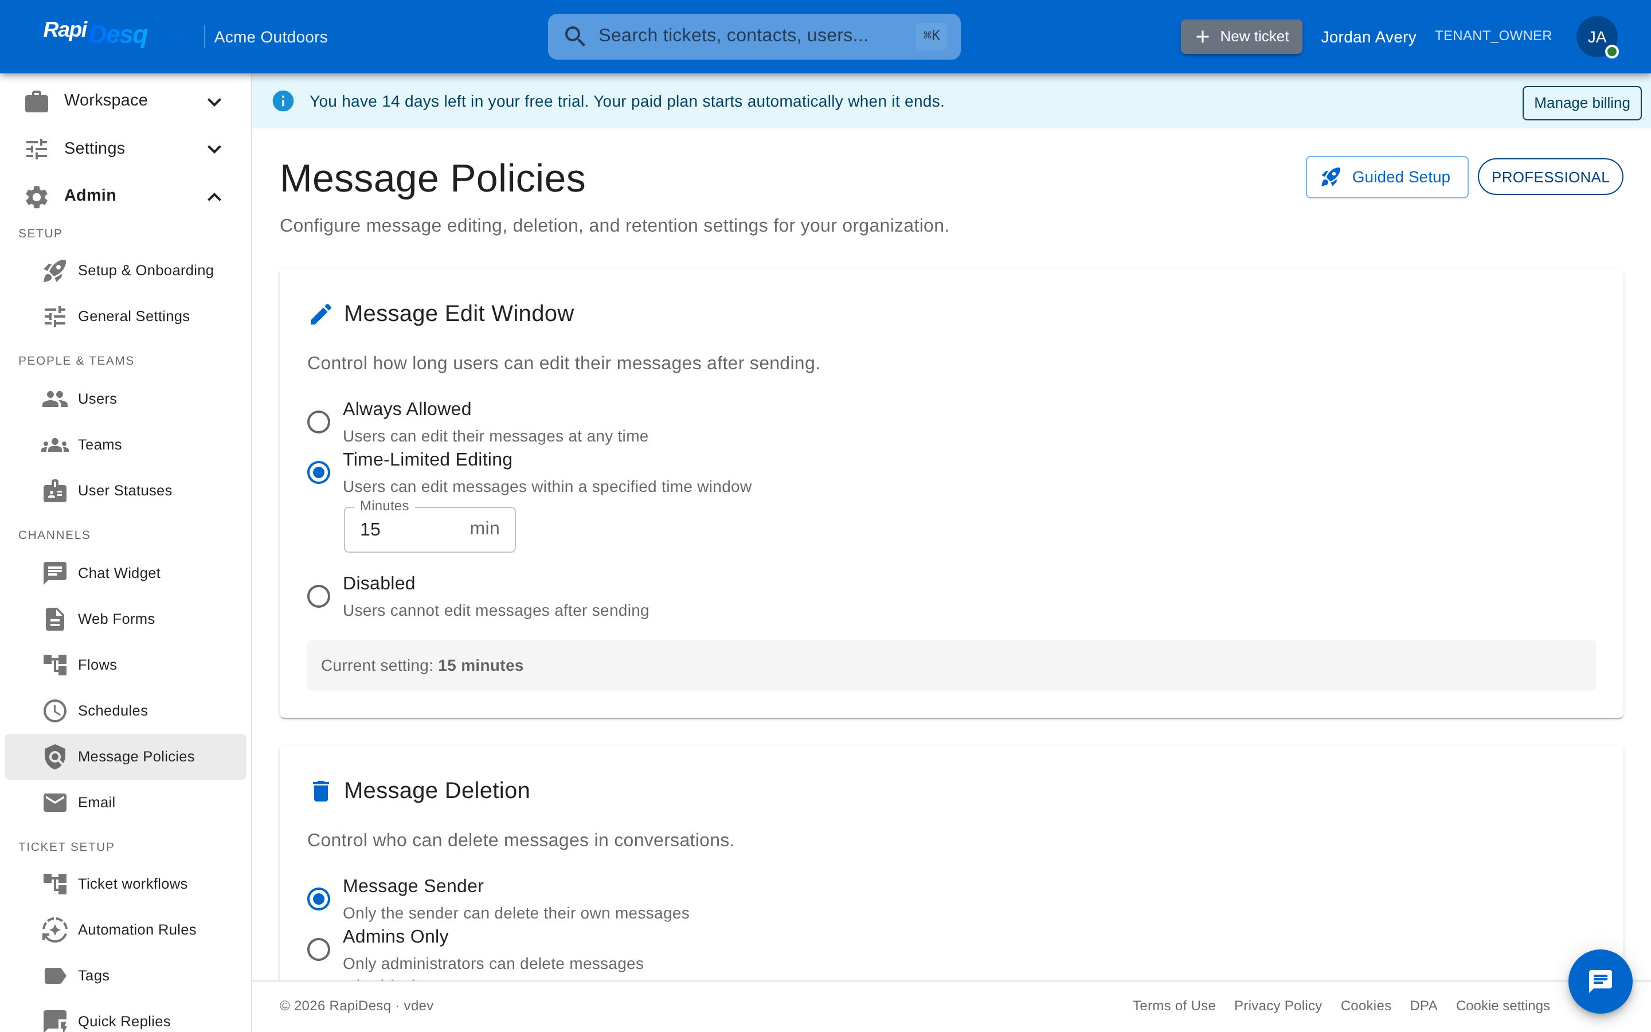This screenshot has height=1032, width=1651.
Task: Open the JA user avatar
Action: pos(1597,37)
